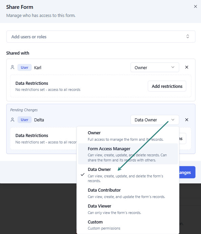The height and width of the screenshot is (234, 201).
Task: Expand the Add users or roles selector
Action: pos(187,36)
